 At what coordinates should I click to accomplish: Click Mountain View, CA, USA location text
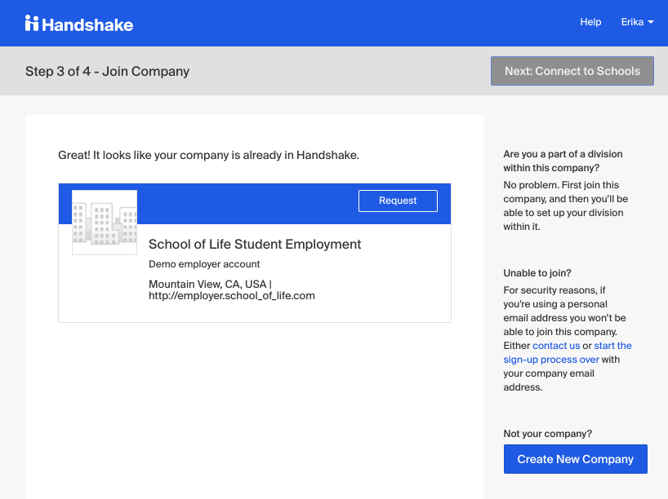(207, 284)
